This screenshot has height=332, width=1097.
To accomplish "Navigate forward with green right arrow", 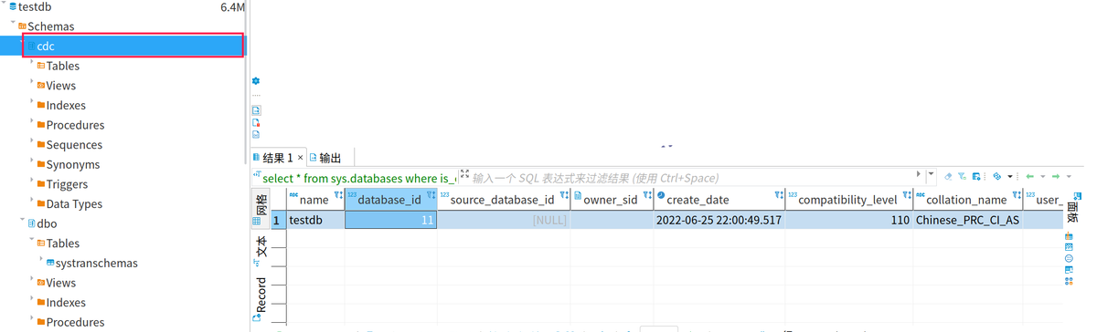I will [1056, 176].
